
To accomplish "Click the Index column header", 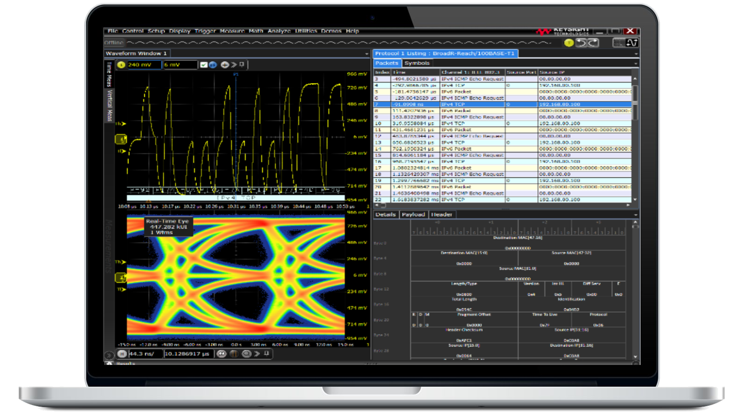I will tap(382, 72).
